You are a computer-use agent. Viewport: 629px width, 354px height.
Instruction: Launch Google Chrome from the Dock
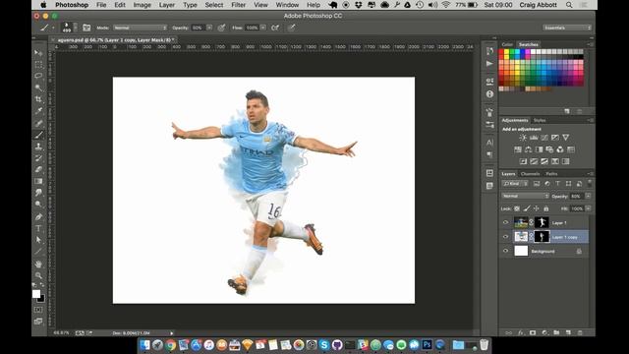[x=170, y=345]
